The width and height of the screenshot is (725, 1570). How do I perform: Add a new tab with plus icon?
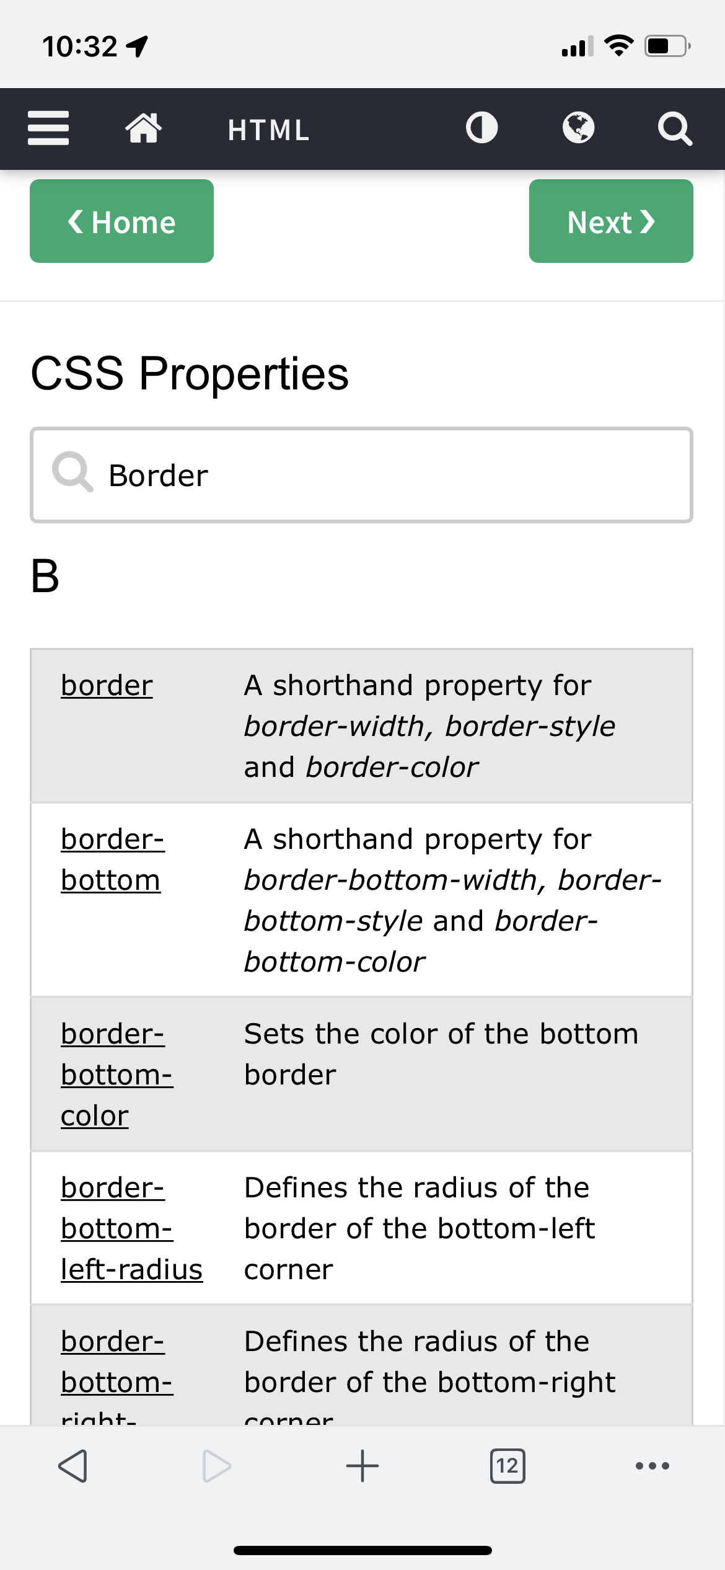(x=362, y=1466)
